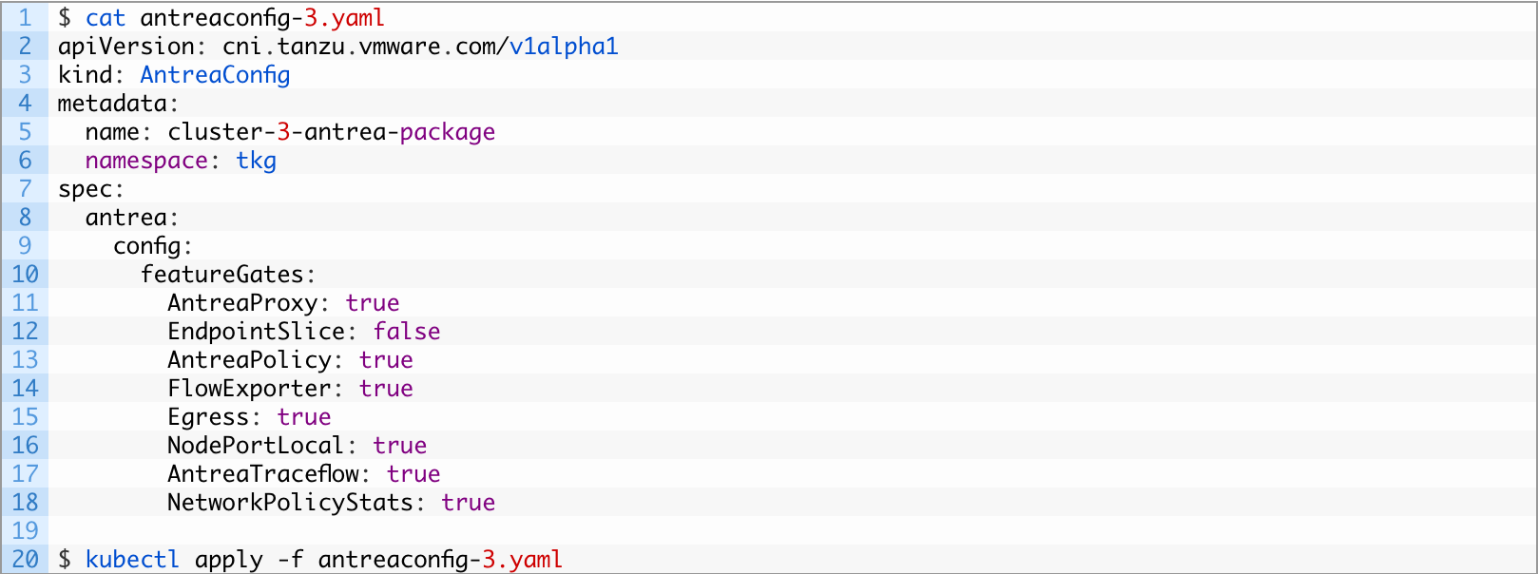Click the 'AntreaTraceflow' feature gate name
Image resolution: width=1538 pixels, height=574 pixels.
coord(263,474)
